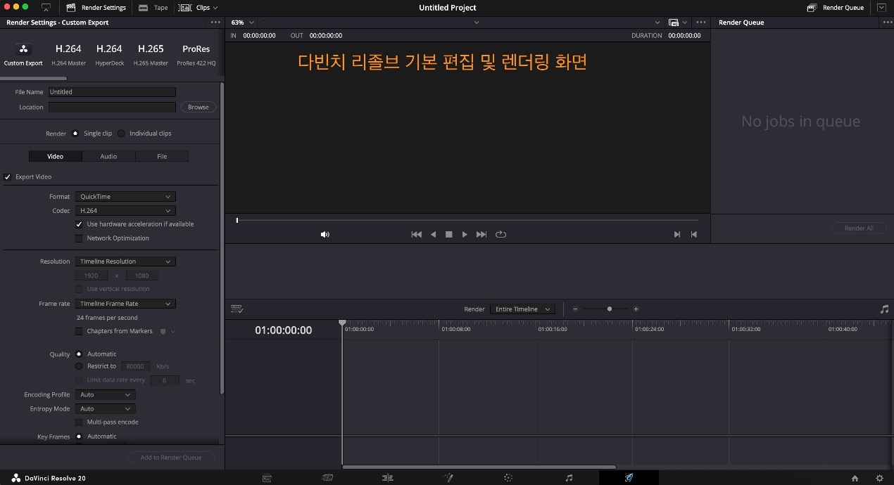Play the timeline forward

465,235
